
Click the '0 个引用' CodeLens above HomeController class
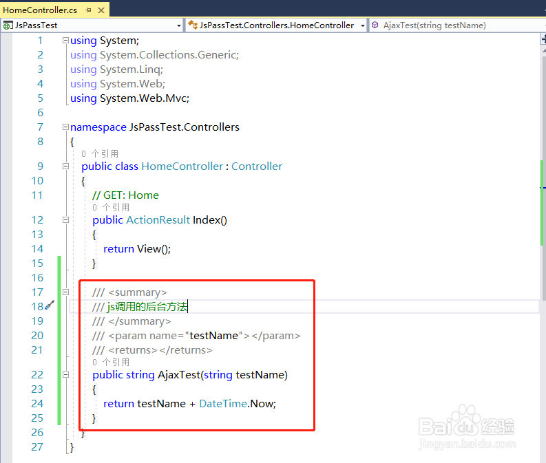click(x=100, y=153)
